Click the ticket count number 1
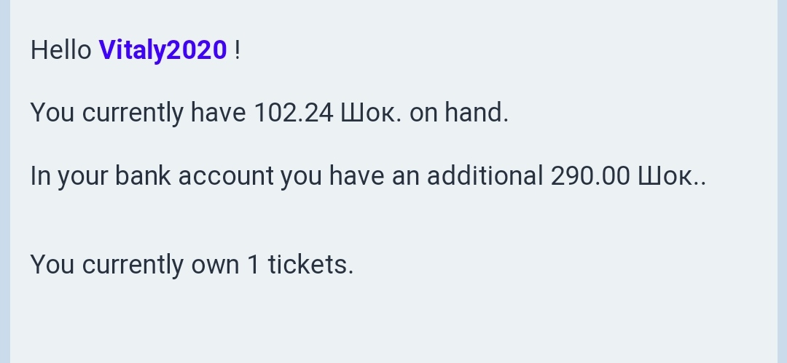This screenshot has height=363, width=787. coord(253,264)
